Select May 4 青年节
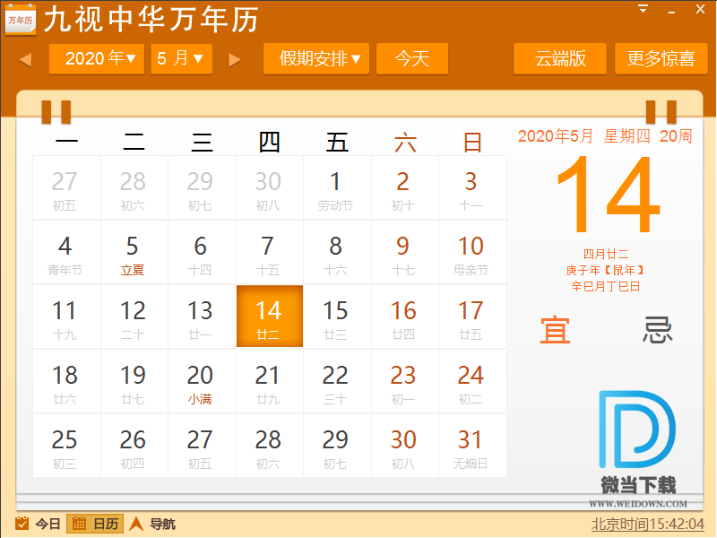The height and width of the screenshot is (538, 717). [66, 253]
